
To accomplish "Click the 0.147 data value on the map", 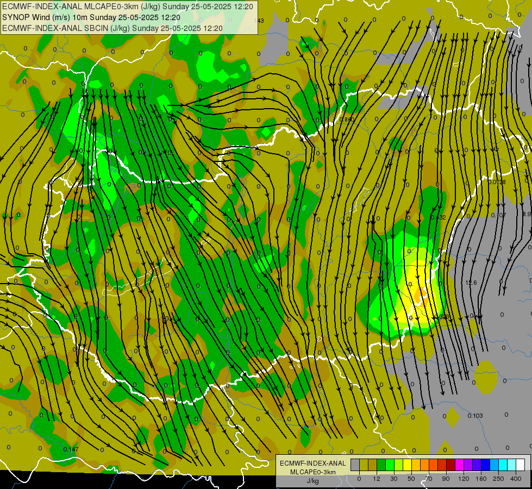I will (71, 449).
